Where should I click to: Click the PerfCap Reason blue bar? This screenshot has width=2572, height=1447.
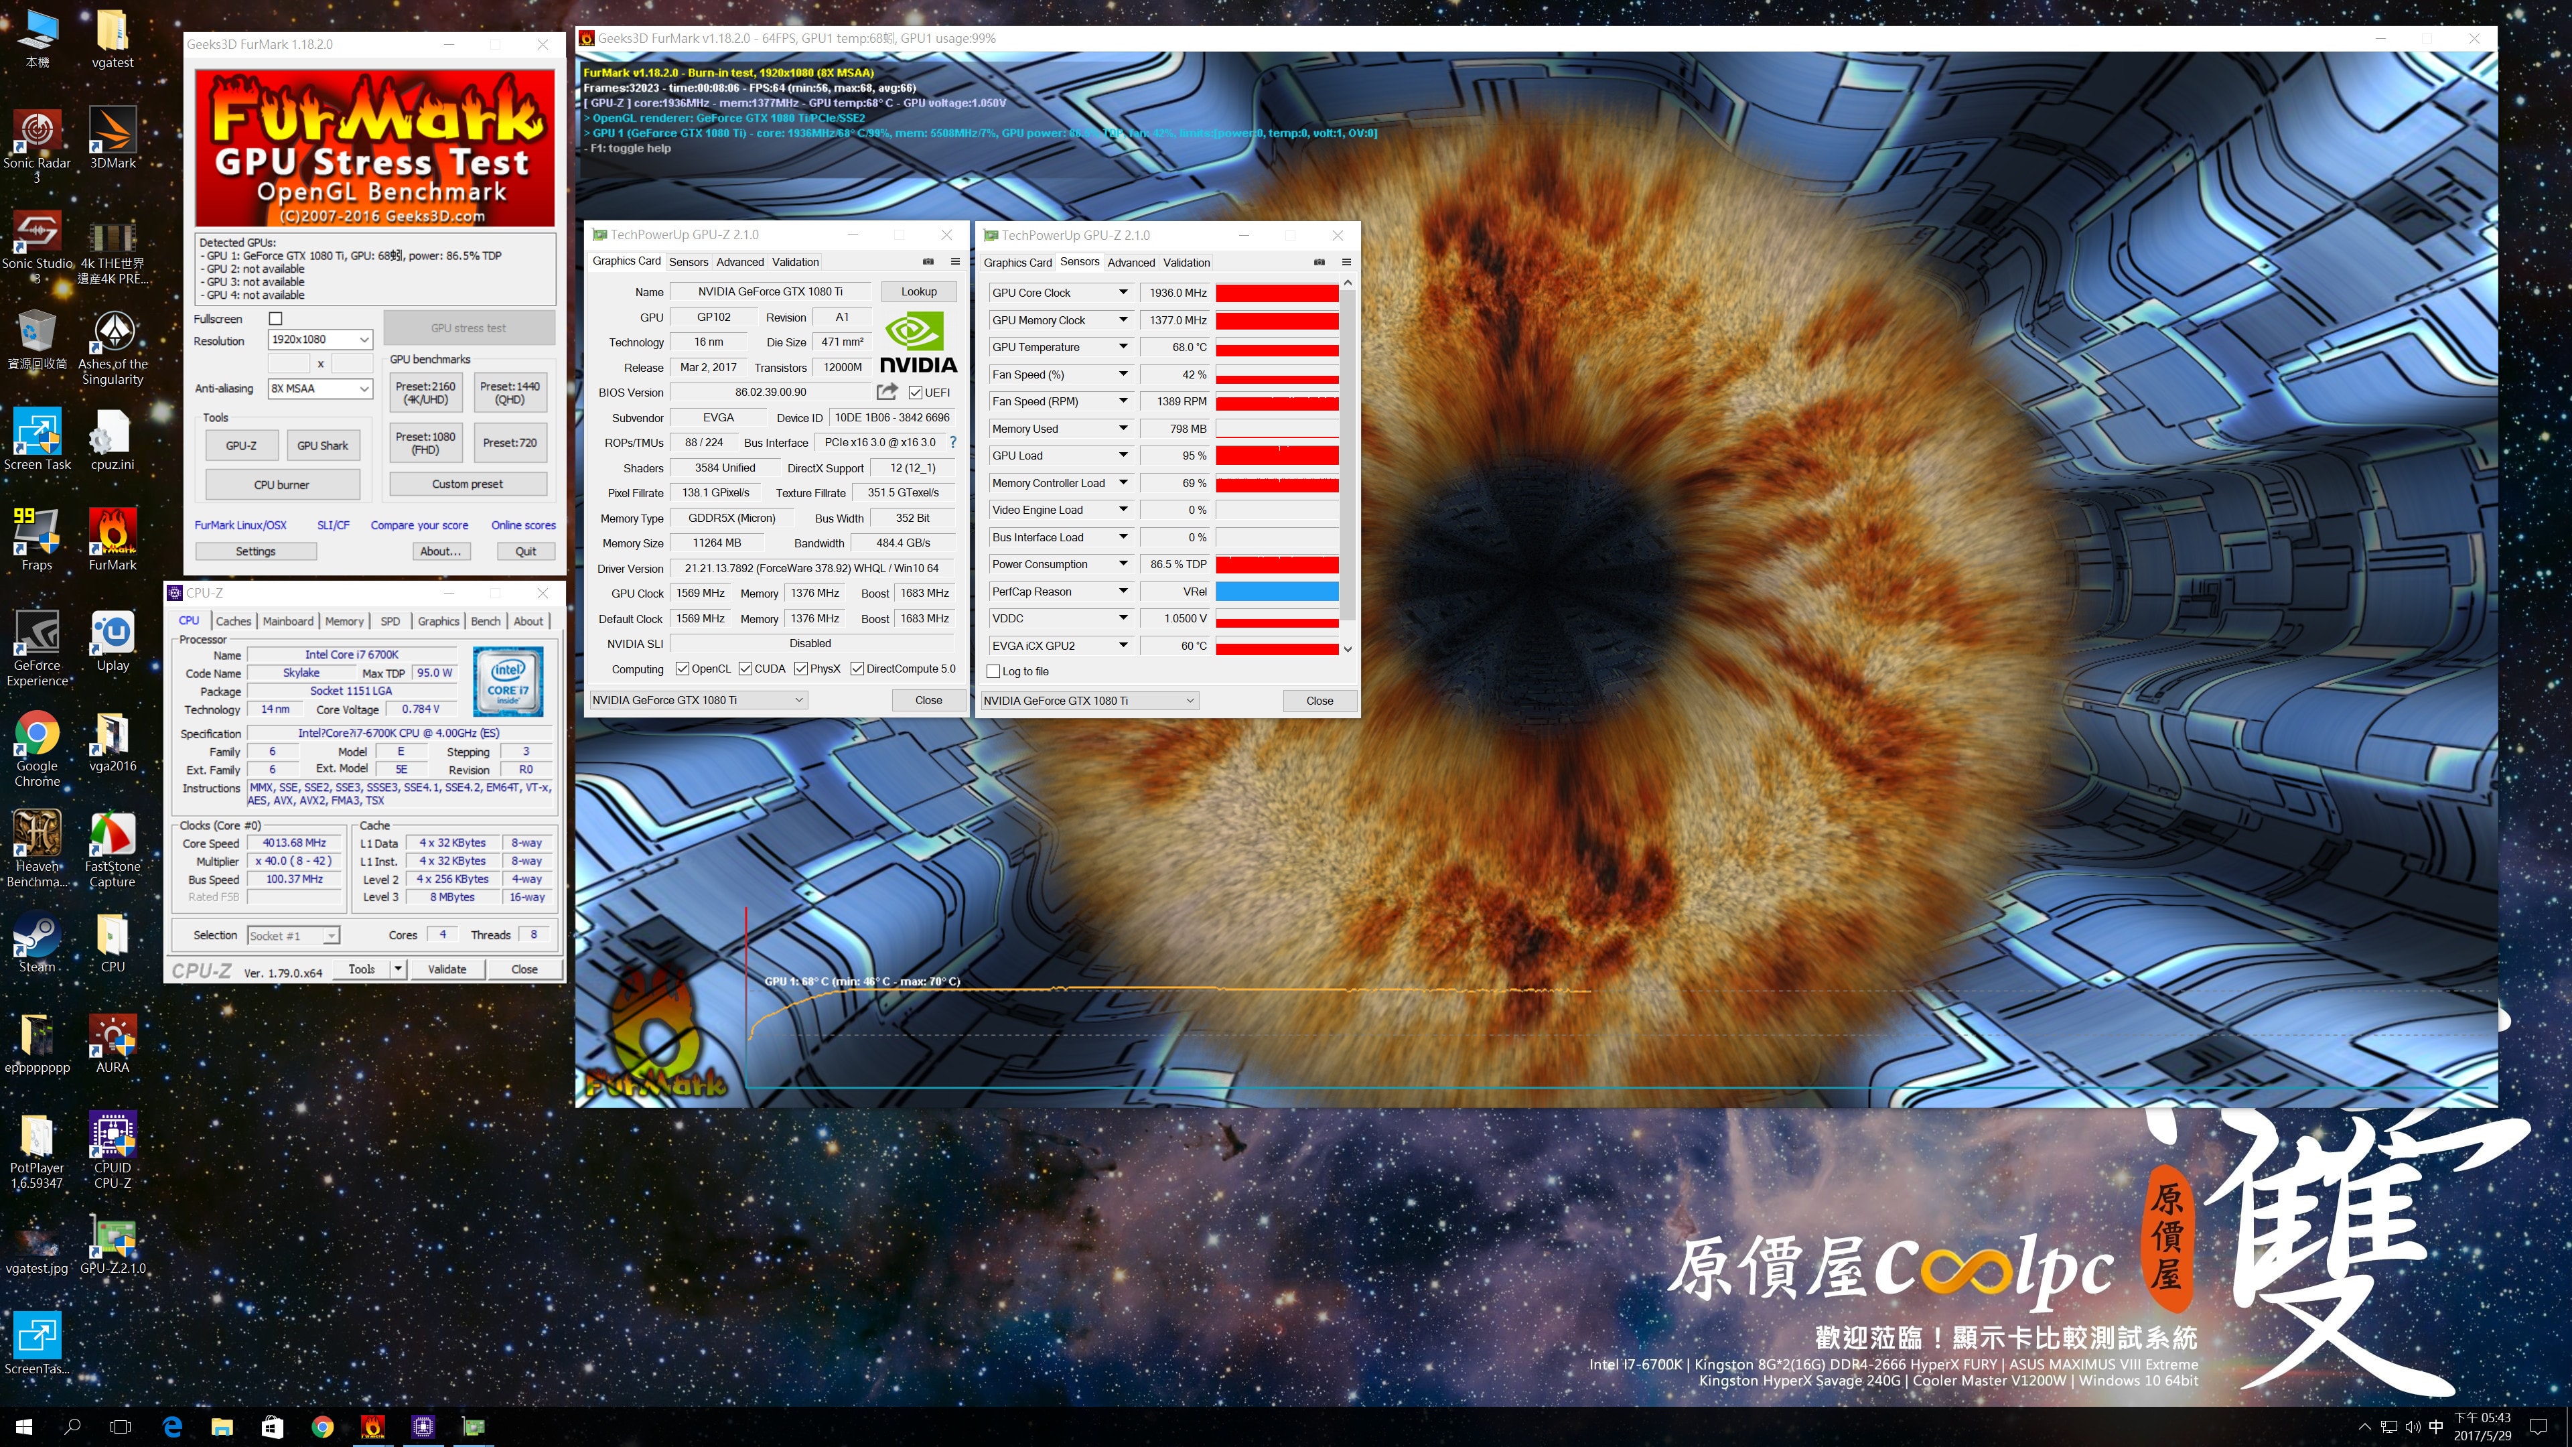1277,591
